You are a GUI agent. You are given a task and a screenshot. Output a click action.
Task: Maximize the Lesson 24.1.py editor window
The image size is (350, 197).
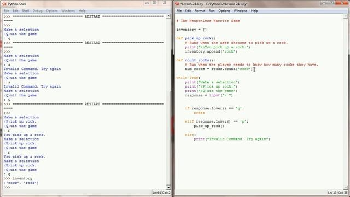[332, 3]
